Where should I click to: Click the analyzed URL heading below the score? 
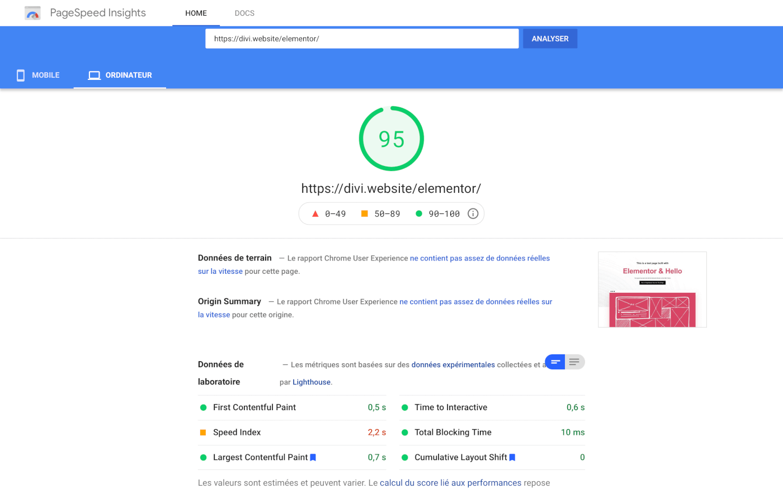point(391,188)
